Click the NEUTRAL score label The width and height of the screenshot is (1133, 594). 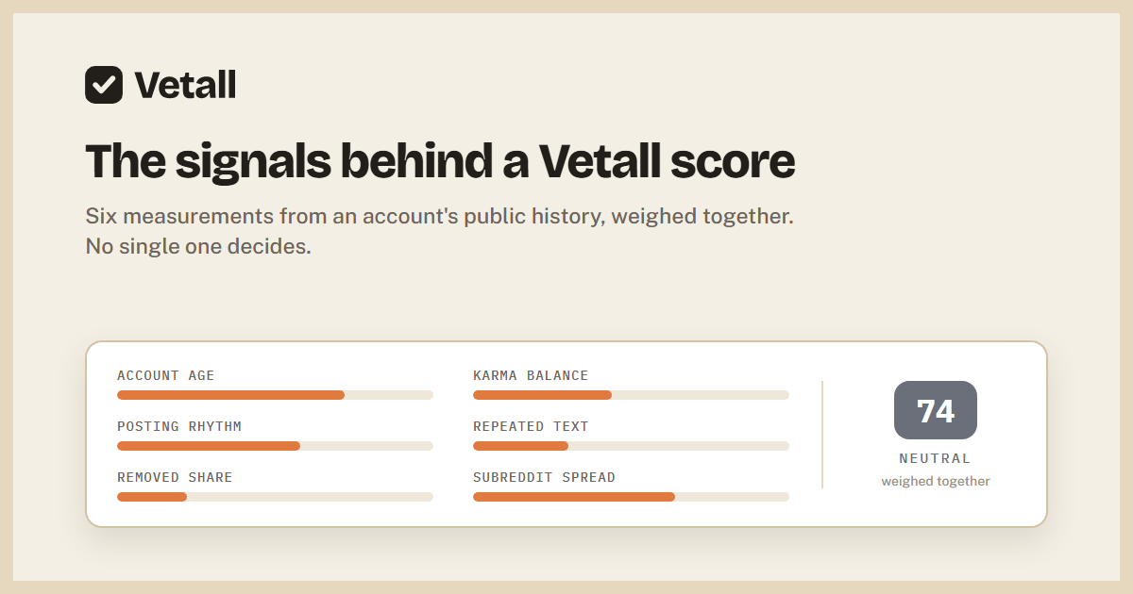936,458
